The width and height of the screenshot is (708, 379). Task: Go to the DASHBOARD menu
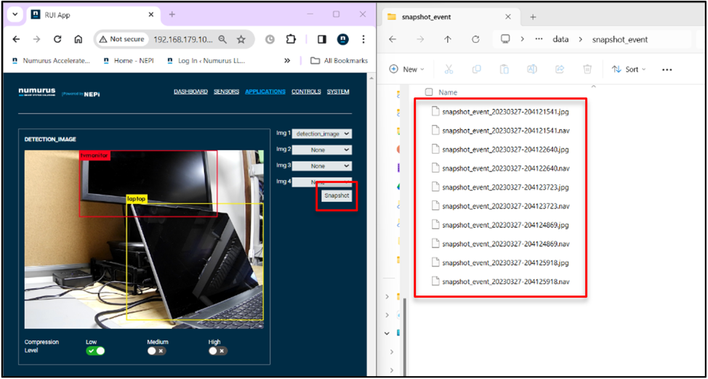[x=190, y=91]
